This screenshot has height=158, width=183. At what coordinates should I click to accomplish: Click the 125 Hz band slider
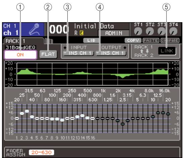coord(57,119)
